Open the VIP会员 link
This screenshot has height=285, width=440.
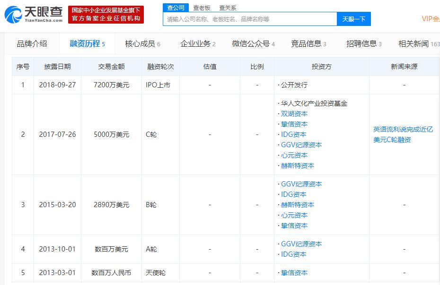(431, 19)
